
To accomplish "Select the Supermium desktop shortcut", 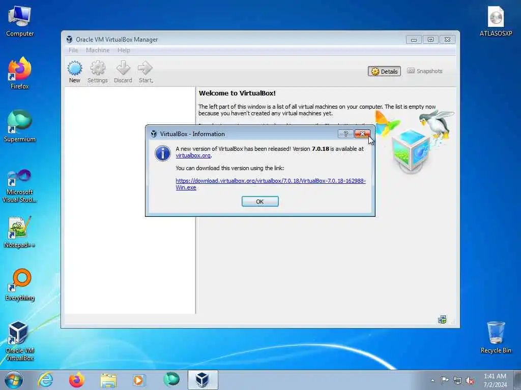I will pyautogui.click(x=20, y=126).
